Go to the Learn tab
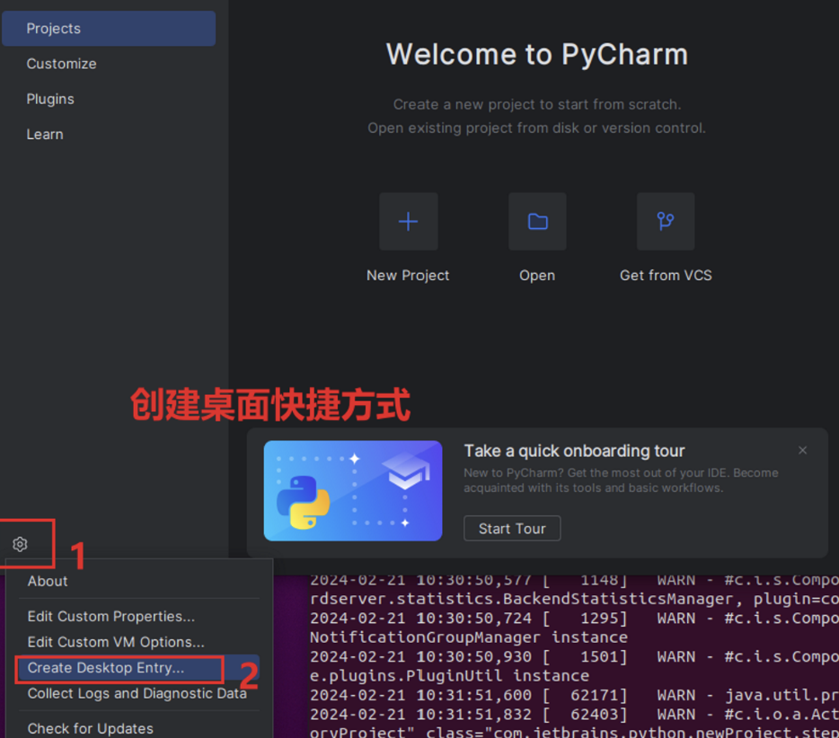839x738 pixels. coord(45,135)
